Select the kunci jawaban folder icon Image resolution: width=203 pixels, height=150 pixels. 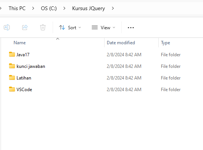tap(12, 66)
